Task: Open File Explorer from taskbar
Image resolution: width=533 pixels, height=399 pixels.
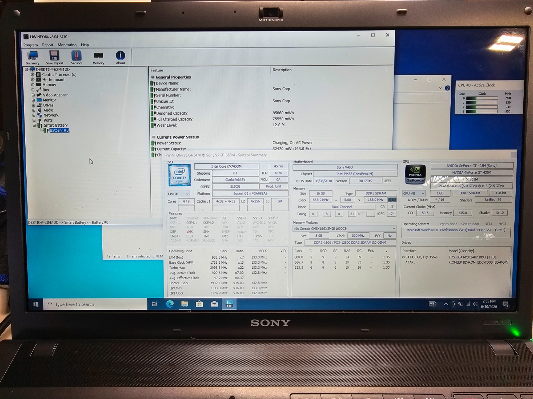Action: click(185, 304)
